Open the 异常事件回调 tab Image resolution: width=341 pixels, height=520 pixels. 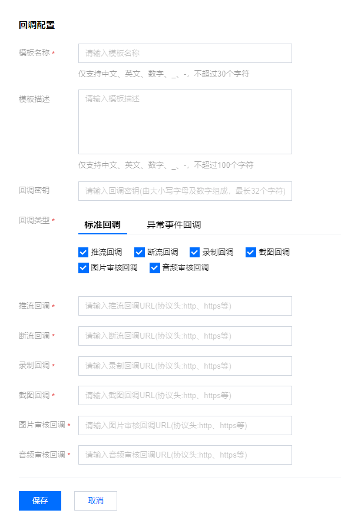click(x=174, y=225)
